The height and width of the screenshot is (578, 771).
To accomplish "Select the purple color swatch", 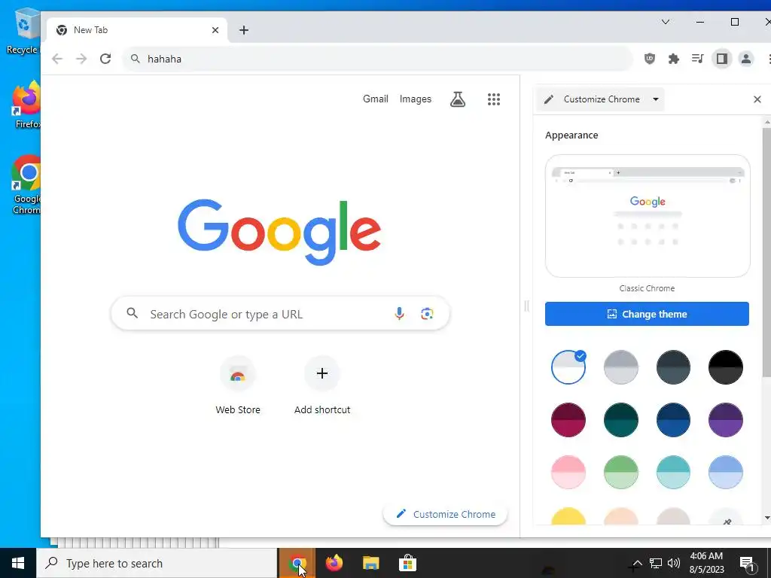I will pos(726,420).
